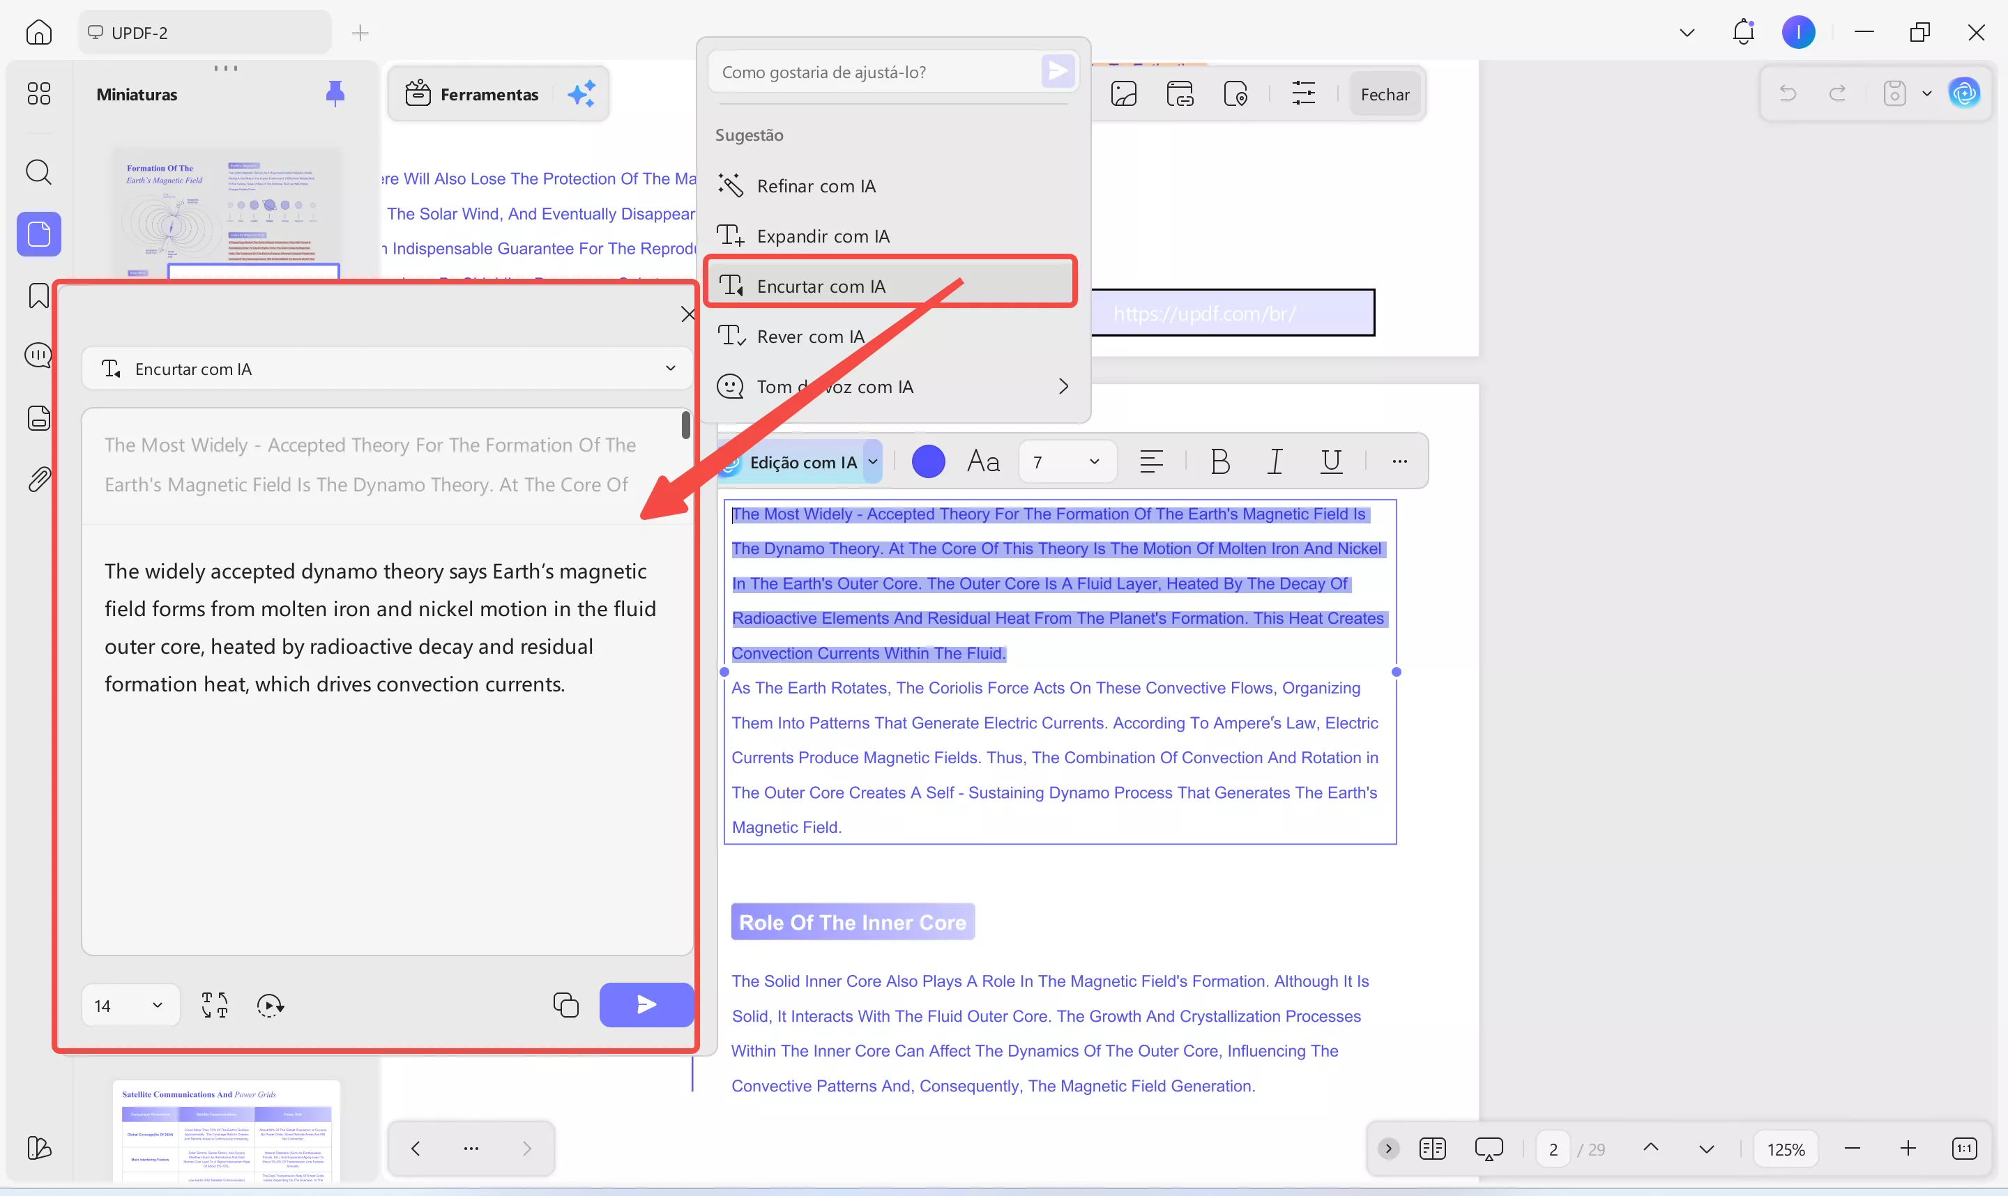
Task: Select Refinar com IA suggestion
Action: (815, 186)
